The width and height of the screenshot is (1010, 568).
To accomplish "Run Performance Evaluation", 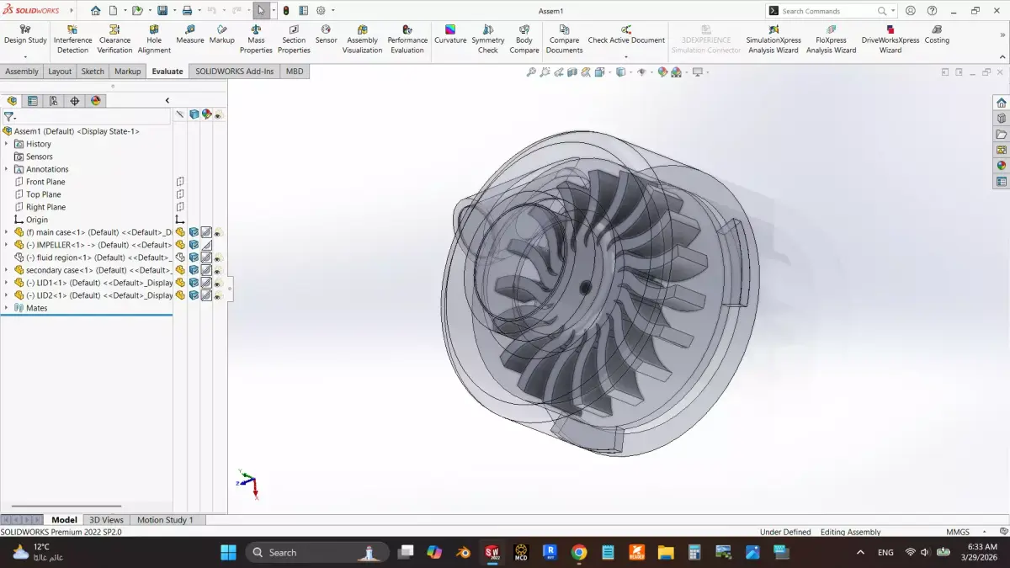I will point(407,39).
